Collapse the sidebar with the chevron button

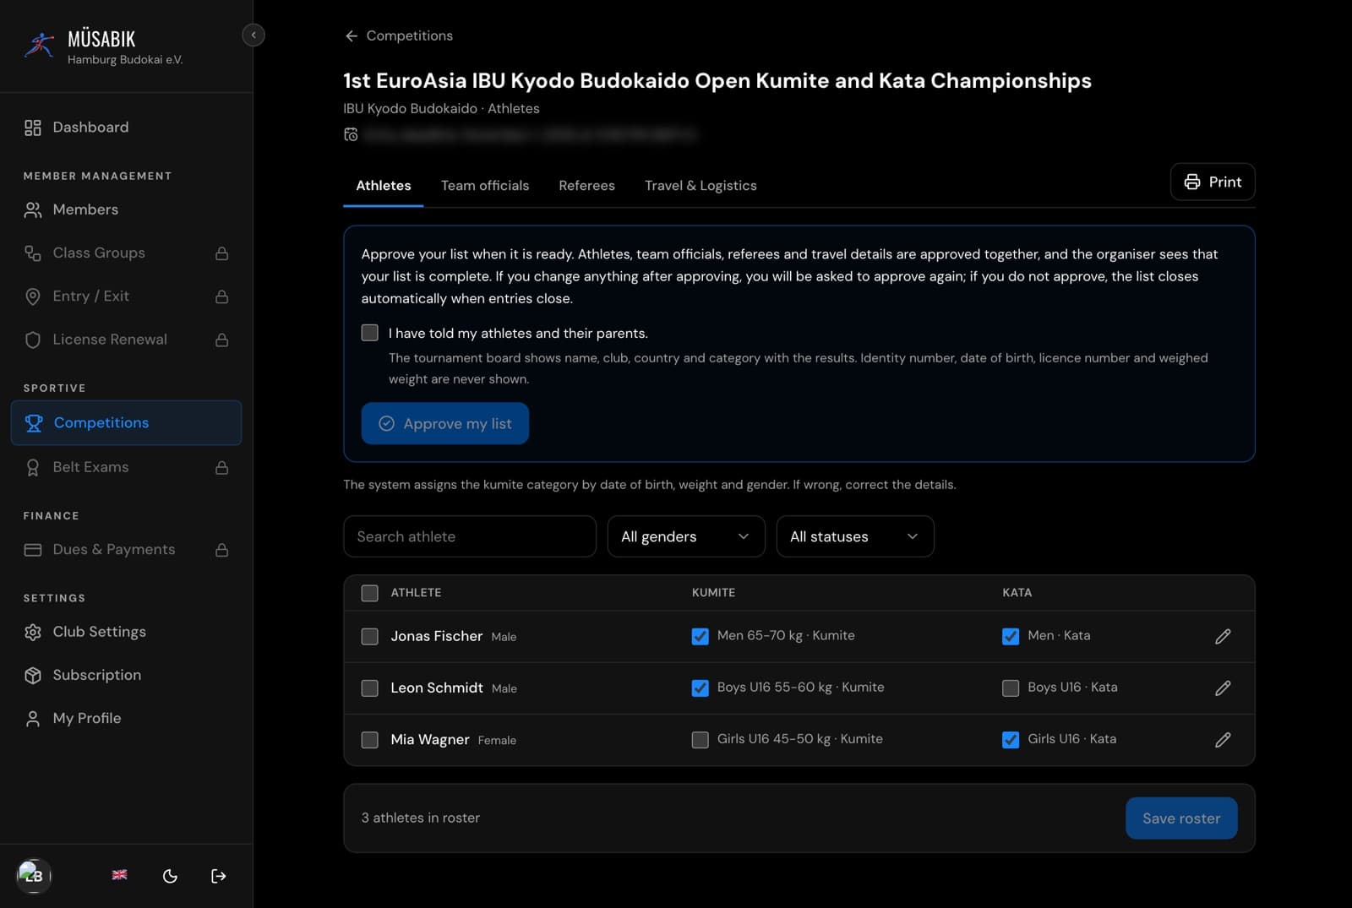(x=253, y=35)
